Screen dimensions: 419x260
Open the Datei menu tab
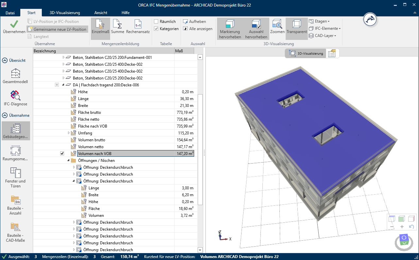pos(10,13)
